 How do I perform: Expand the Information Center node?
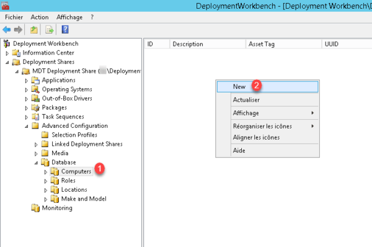pyautogui.click(x=7, y=53)
